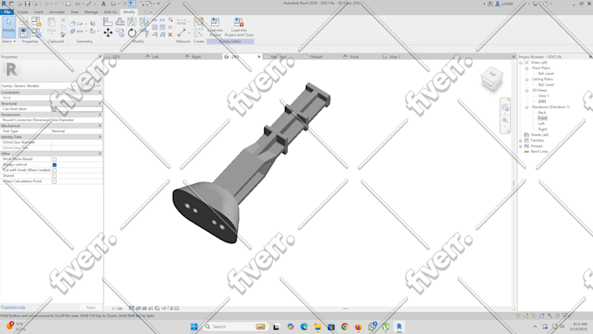Viewport: 593px width, 334px height.
Task: Collapse the Elevations (Elevation 1) node
Action: pos(527,107)
